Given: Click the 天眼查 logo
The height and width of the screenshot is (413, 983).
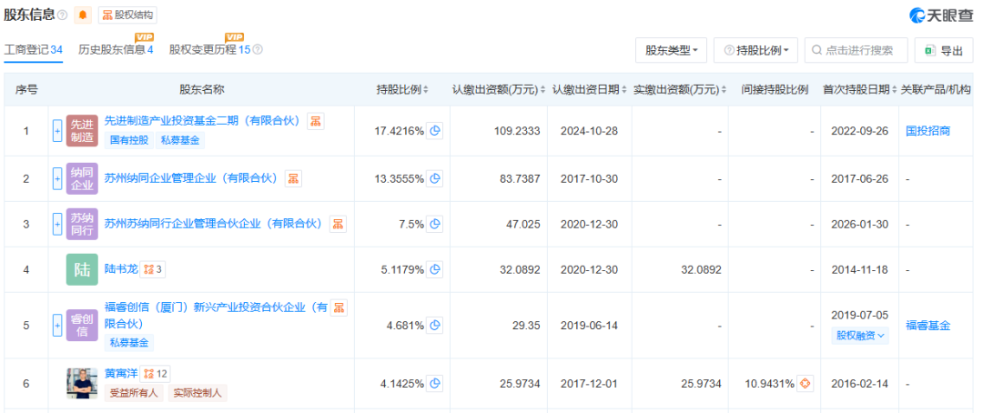Looking at the screenshot, I should 940,15.
